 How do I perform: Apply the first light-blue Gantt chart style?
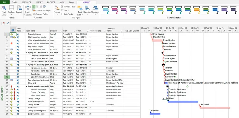(x=105, y=10)
